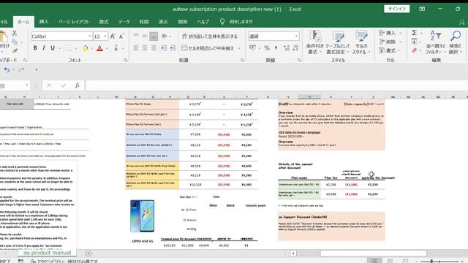Open the Calibri font name dropdown
468x263 pixels.
[89, 37]
